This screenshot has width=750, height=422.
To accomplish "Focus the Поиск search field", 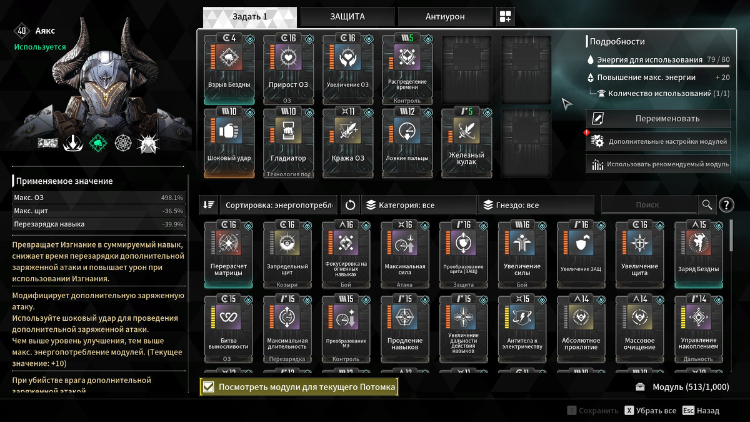I will pyautogui.click(x=648, y=204).
